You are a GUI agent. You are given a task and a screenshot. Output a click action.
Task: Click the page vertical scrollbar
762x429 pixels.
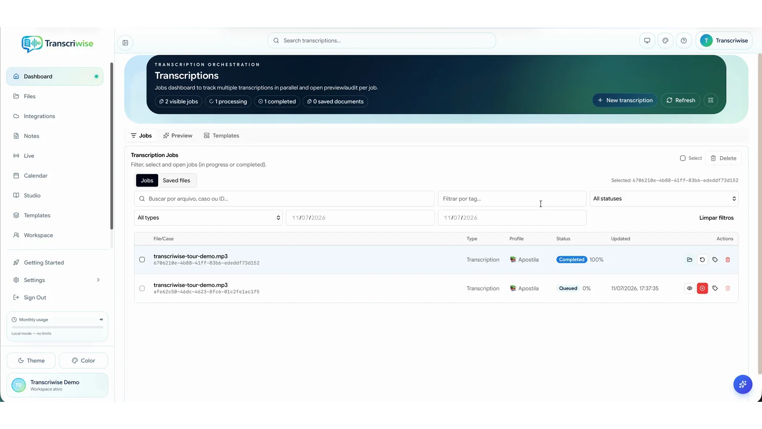[759, 214]
